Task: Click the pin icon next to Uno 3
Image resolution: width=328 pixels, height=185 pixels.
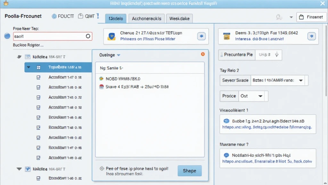Action: point(277,55)
